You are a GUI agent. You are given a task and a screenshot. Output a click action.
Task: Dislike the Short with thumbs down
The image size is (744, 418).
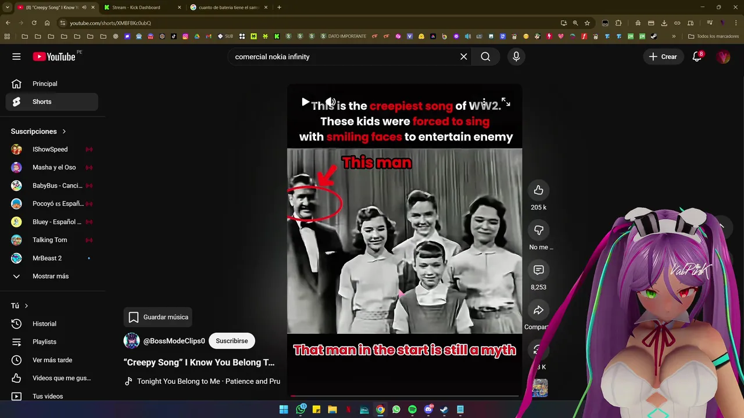click(539, 230)
